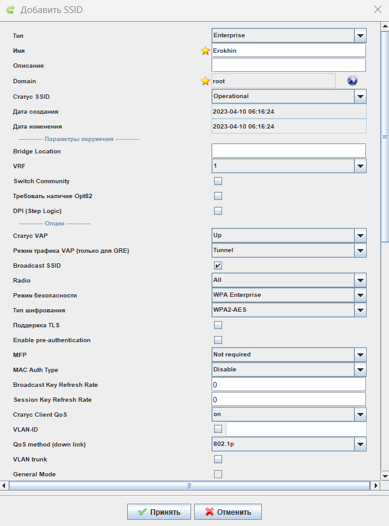This screenshot has width=389, height=526.
Task: Click the globe icon next to Domain field
Action: [x=352, y=81]
